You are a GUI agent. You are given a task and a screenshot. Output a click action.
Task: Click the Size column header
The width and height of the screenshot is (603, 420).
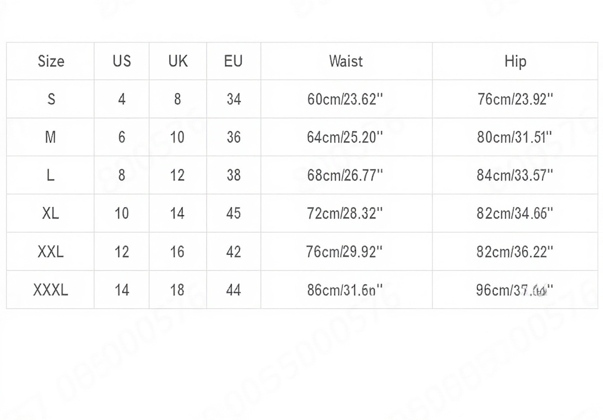51,61
